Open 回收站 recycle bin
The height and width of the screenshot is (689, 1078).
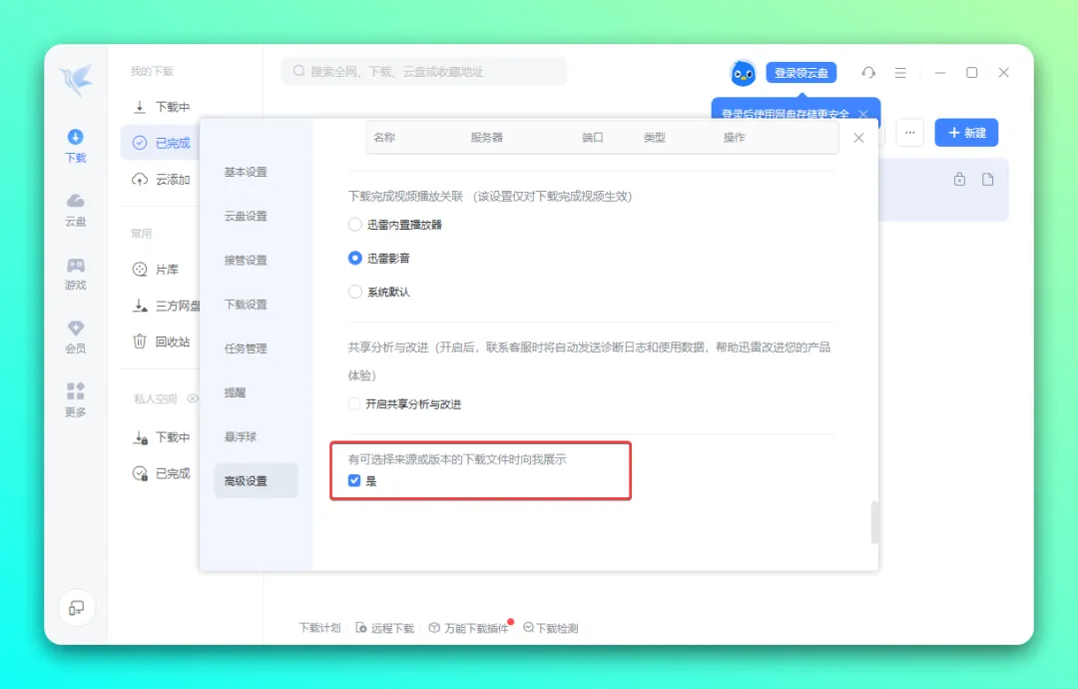pyautogui.click(x=160, y=342)
